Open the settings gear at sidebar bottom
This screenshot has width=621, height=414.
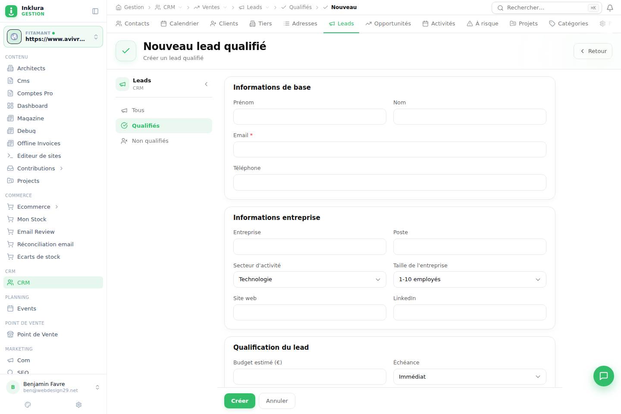pos(78,405)
